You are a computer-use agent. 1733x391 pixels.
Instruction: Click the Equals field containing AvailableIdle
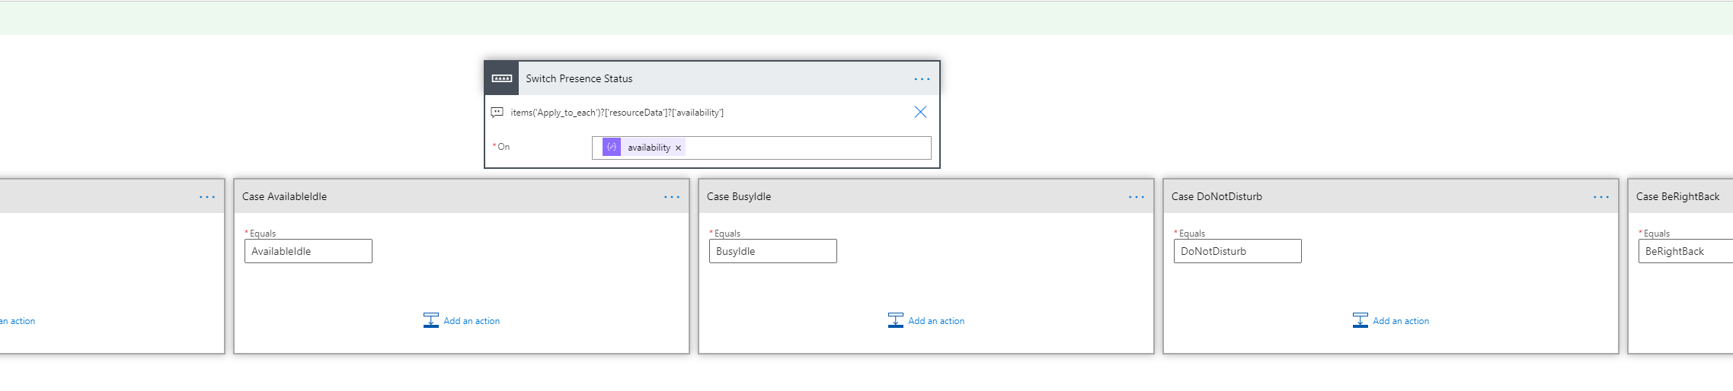(308, 251)
